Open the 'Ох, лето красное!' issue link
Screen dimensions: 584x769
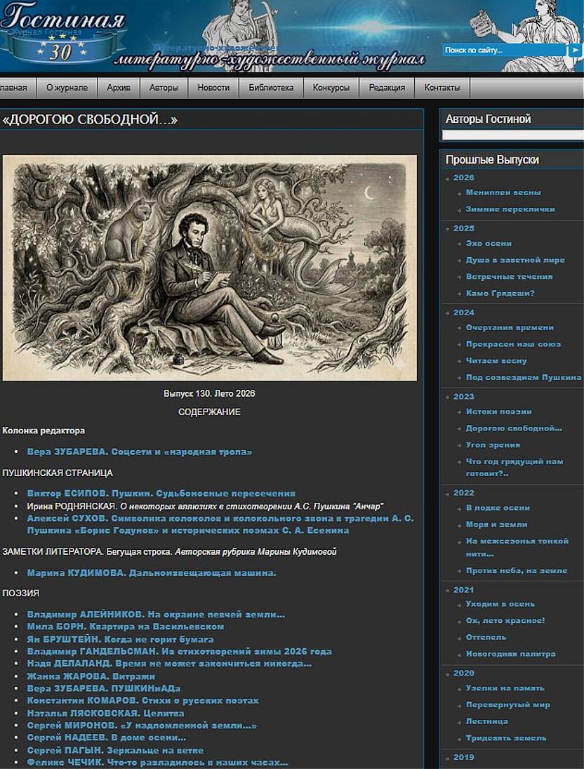(505, 621)
